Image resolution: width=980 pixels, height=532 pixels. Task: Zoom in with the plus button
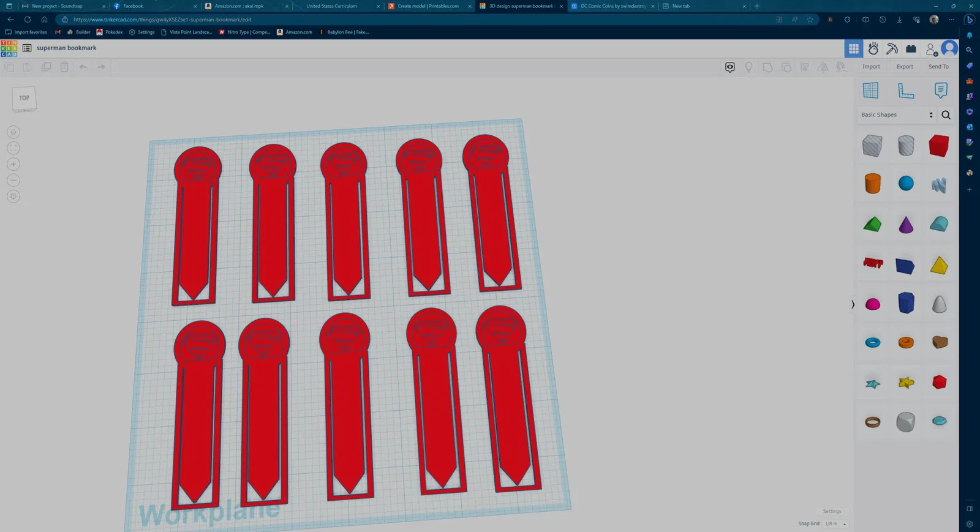pos(13,164)
